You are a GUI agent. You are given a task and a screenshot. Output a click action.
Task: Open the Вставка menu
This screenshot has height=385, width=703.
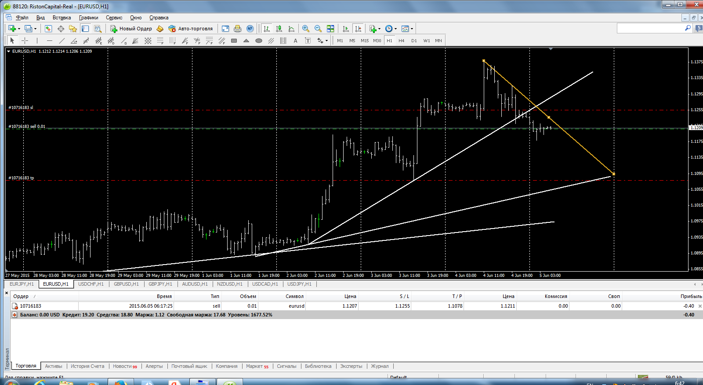pos(62,18)
